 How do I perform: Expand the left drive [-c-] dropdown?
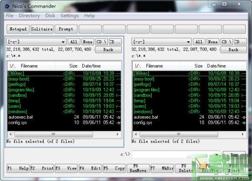(63, 42)
